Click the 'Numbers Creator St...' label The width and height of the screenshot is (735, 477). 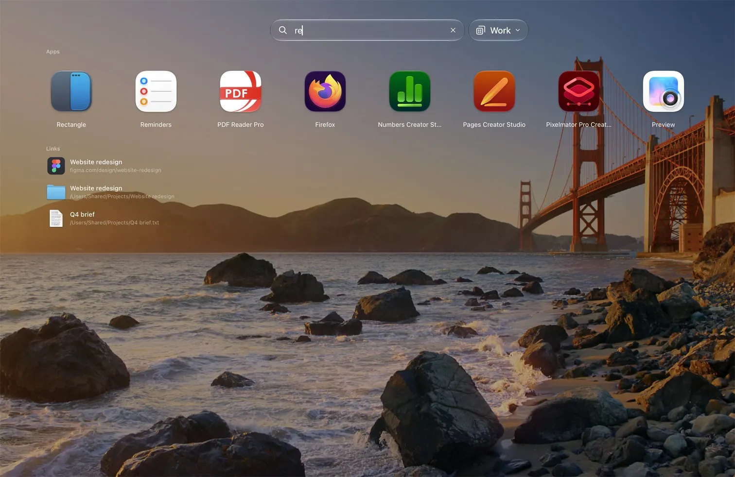tap(409, 125)
